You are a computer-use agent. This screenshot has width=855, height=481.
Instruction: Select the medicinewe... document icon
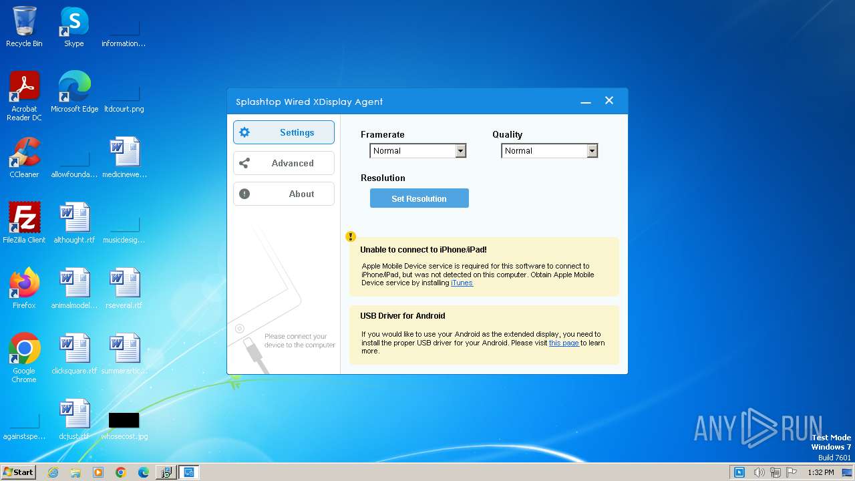124,158
